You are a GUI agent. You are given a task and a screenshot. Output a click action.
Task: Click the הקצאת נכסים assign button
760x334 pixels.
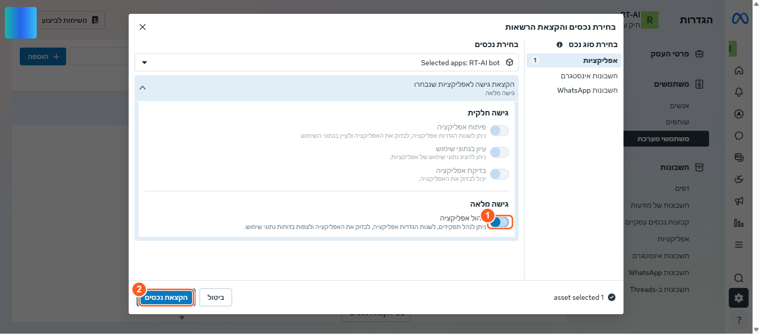(x=166, y=297)
